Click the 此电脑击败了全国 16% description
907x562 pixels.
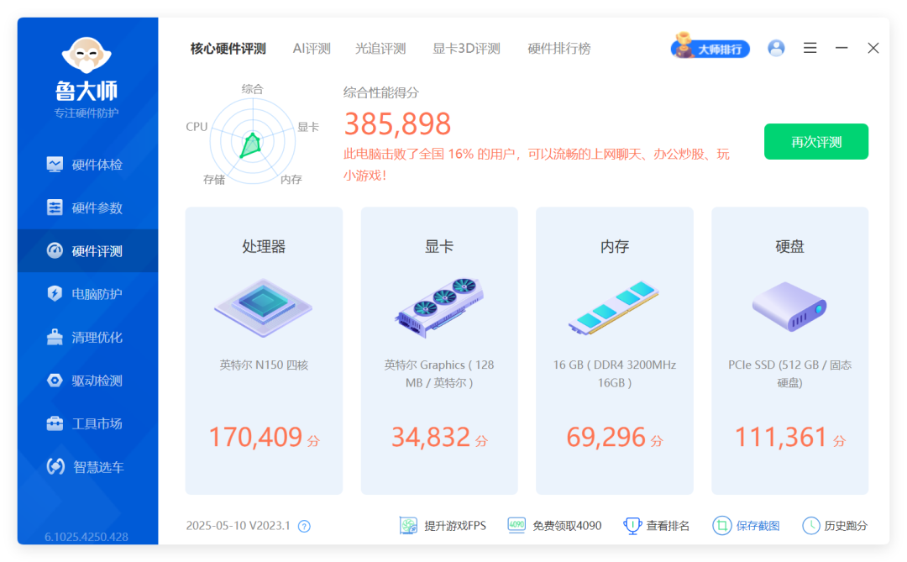tap(536, 165)
